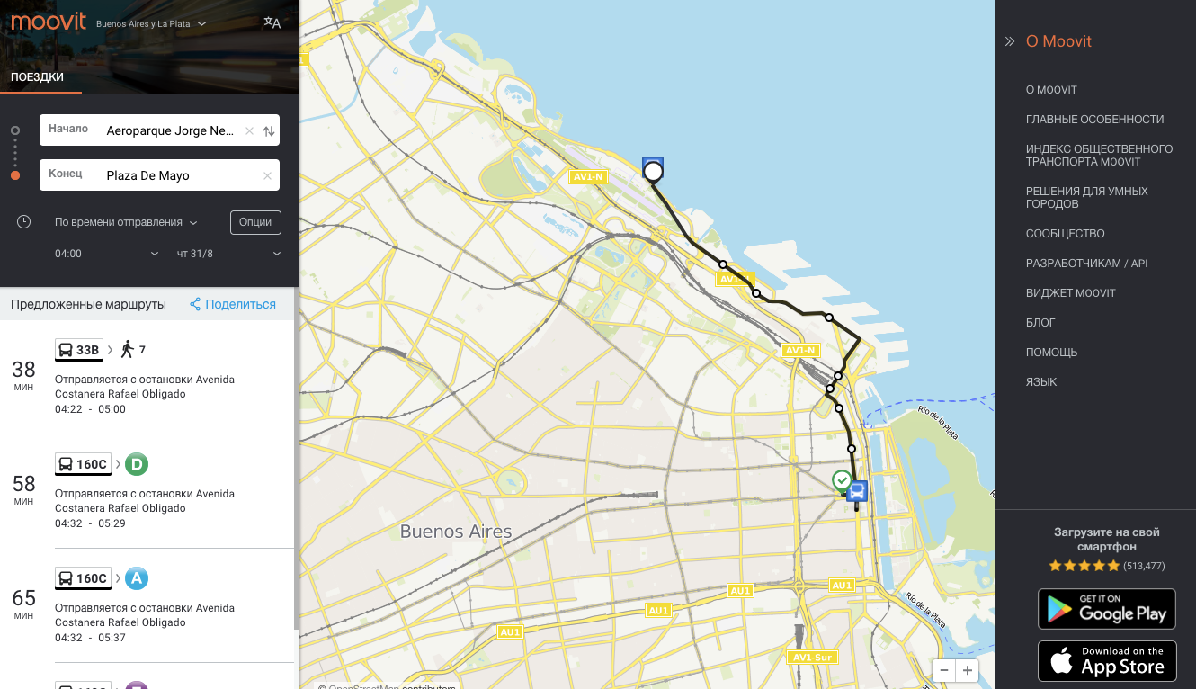Click the Moovit logo
Image resolution: width=1196 pixels, height=689 pixels.
(47, 22)
